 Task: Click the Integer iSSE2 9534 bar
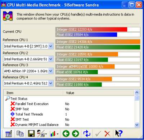(84, 79)
